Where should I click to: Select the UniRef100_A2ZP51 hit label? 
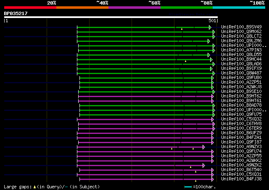pyautogui.click(x=241, y=82)
